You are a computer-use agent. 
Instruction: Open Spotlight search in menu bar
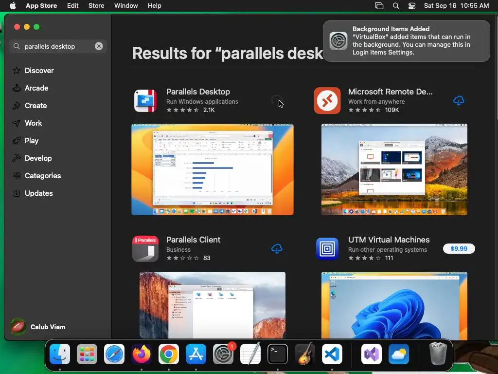[x=396, y=6]
